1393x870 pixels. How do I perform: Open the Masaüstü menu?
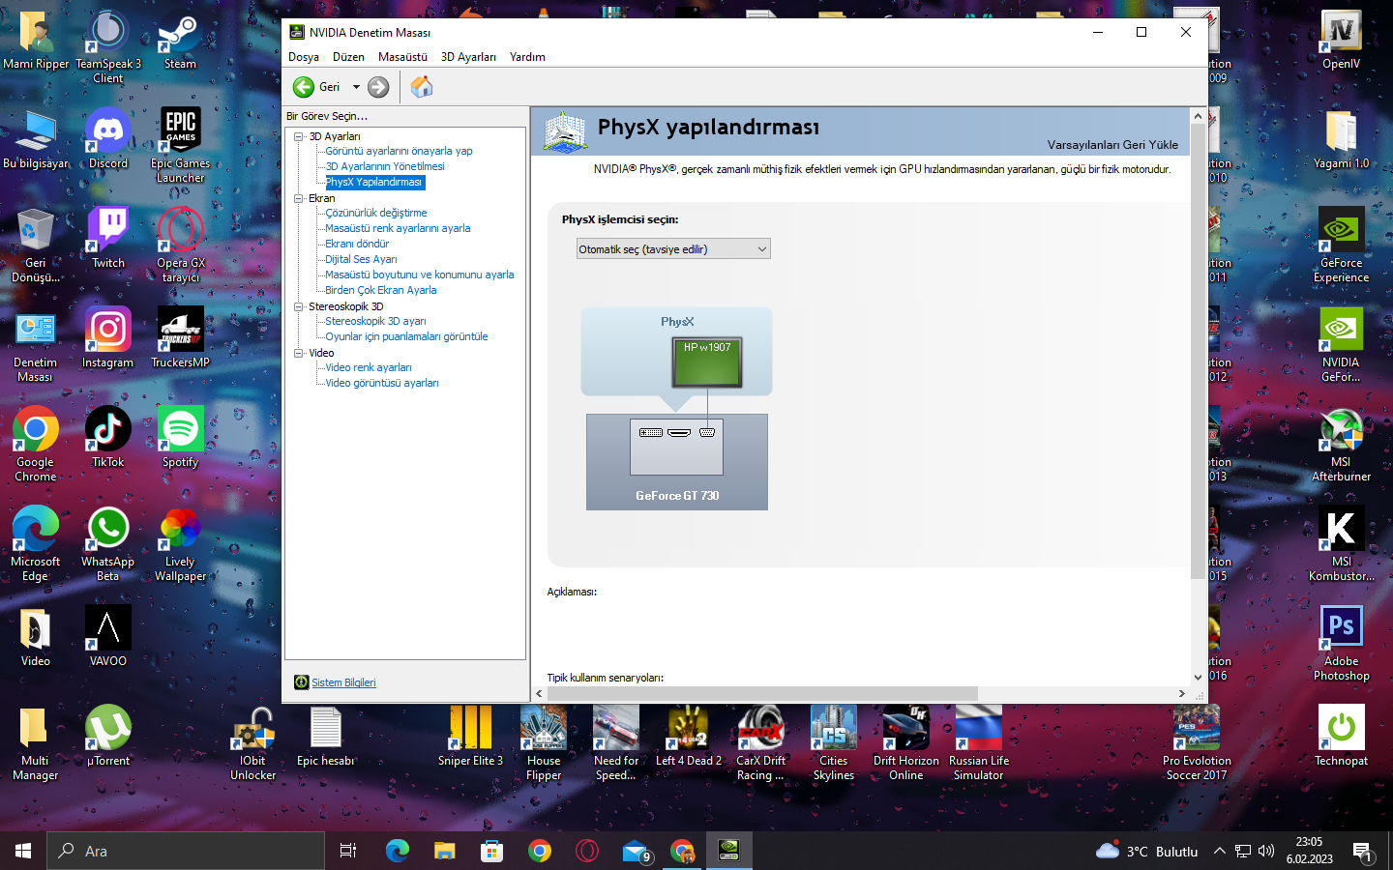402,57
